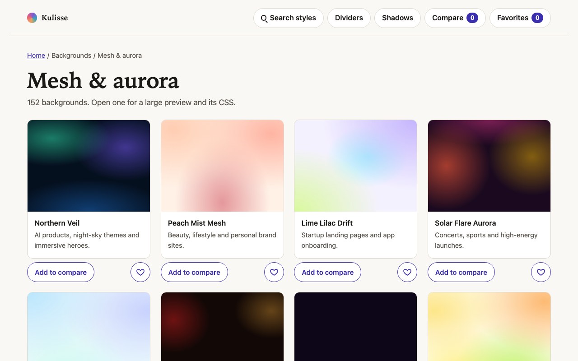Screen dimensions: 578x361
Task: Click the Mesh & aurora page heading
Action: (x=103, y=81)
